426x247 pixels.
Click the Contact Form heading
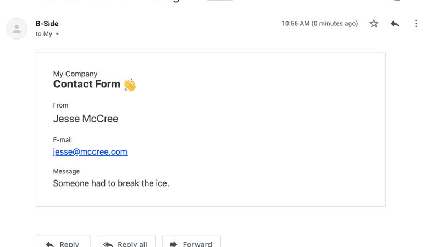pos(86,85)
